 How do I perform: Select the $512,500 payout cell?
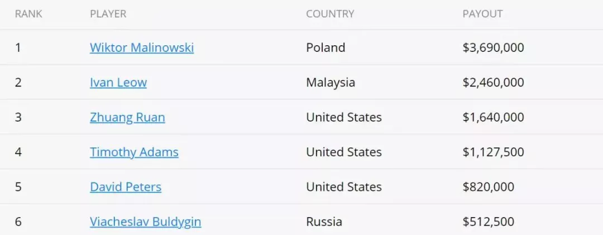[x=489, y=222]
